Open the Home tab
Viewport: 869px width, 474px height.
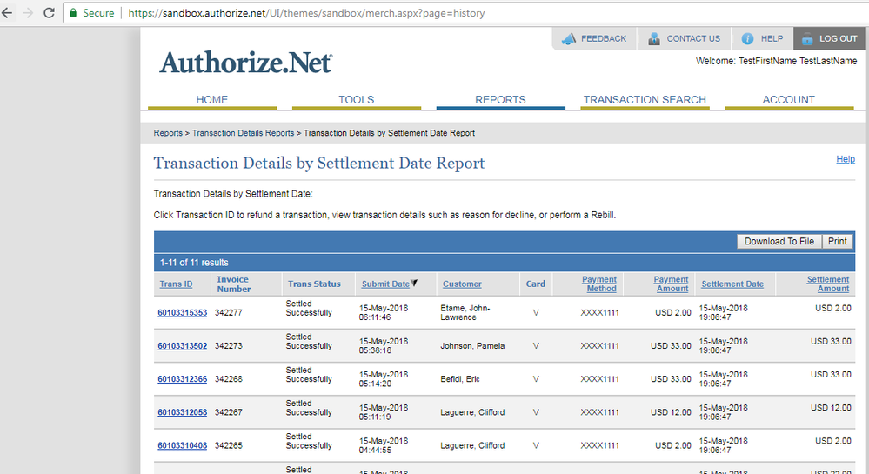coord(212,100)
